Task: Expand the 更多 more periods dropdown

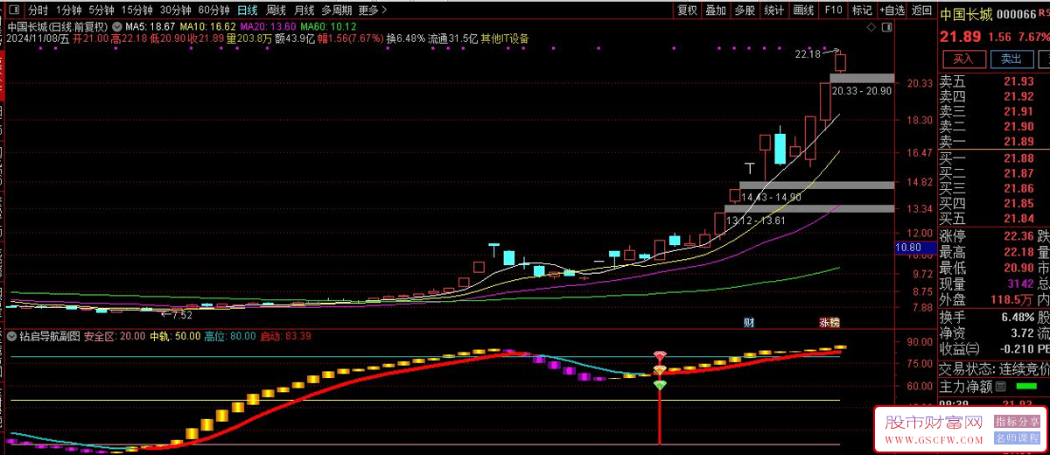Action: (372, 10)
